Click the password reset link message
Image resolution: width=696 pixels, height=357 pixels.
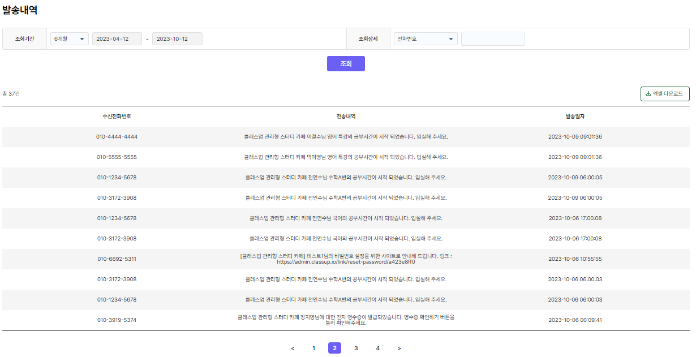pyautogui.click(x=346, y=262)
